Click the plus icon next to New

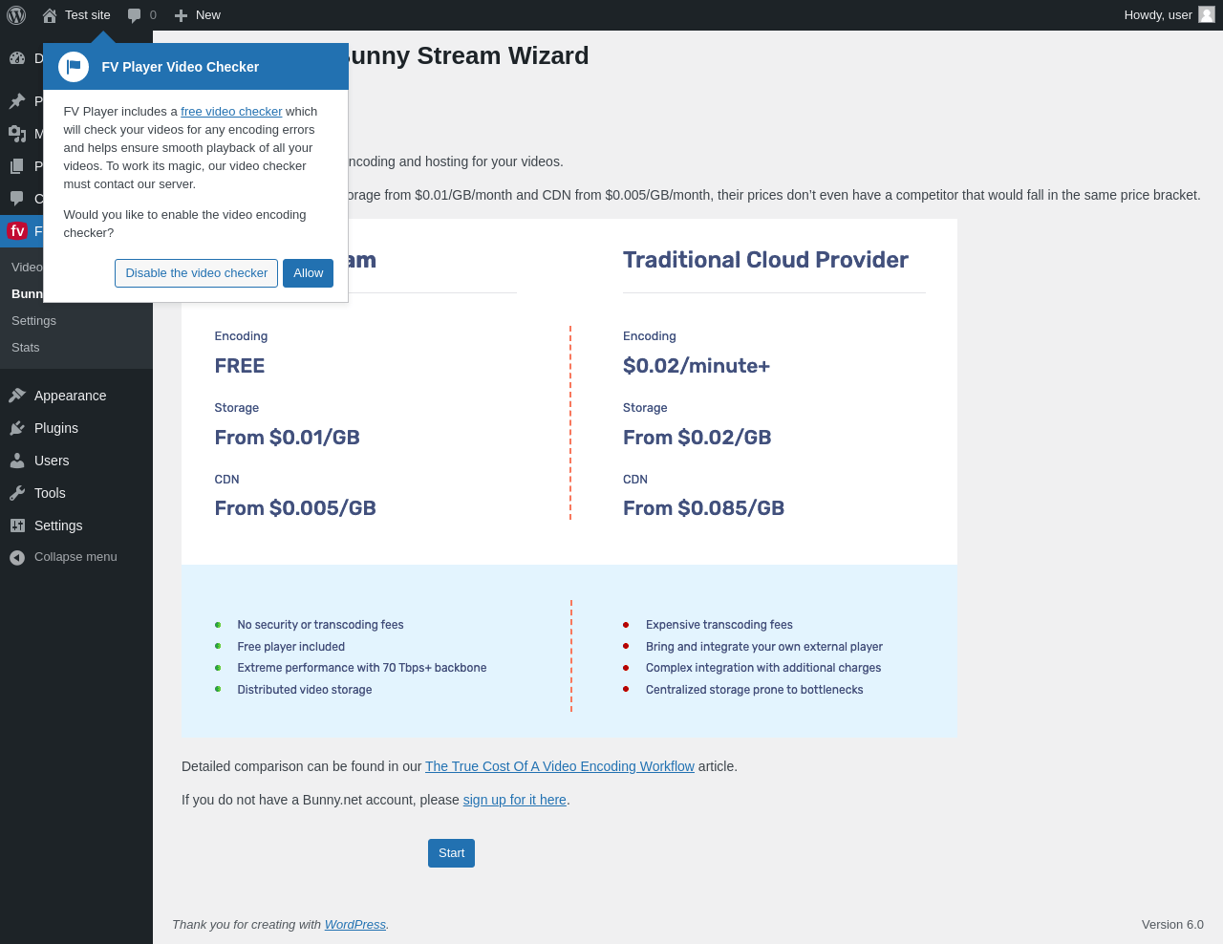181,15
